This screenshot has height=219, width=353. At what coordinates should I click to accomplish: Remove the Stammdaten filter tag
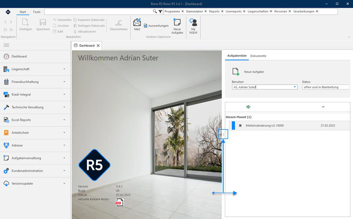click(206, 11)
